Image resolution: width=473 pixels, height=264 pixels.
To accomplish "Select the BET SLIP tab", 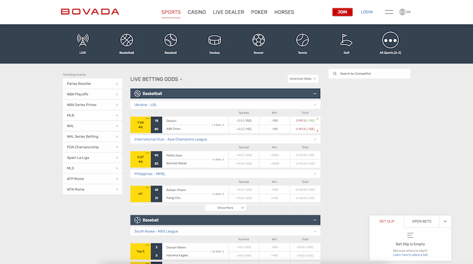I will click(387, 221).
